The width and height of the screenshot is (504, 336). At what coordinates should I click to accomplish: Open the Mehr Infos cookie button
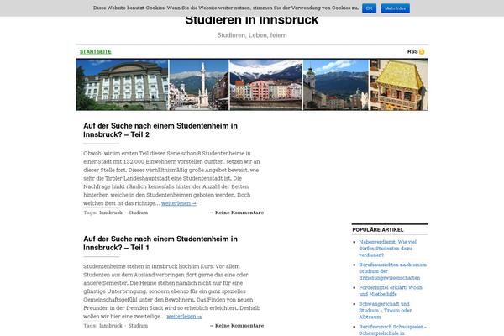(x=396, y=8)
